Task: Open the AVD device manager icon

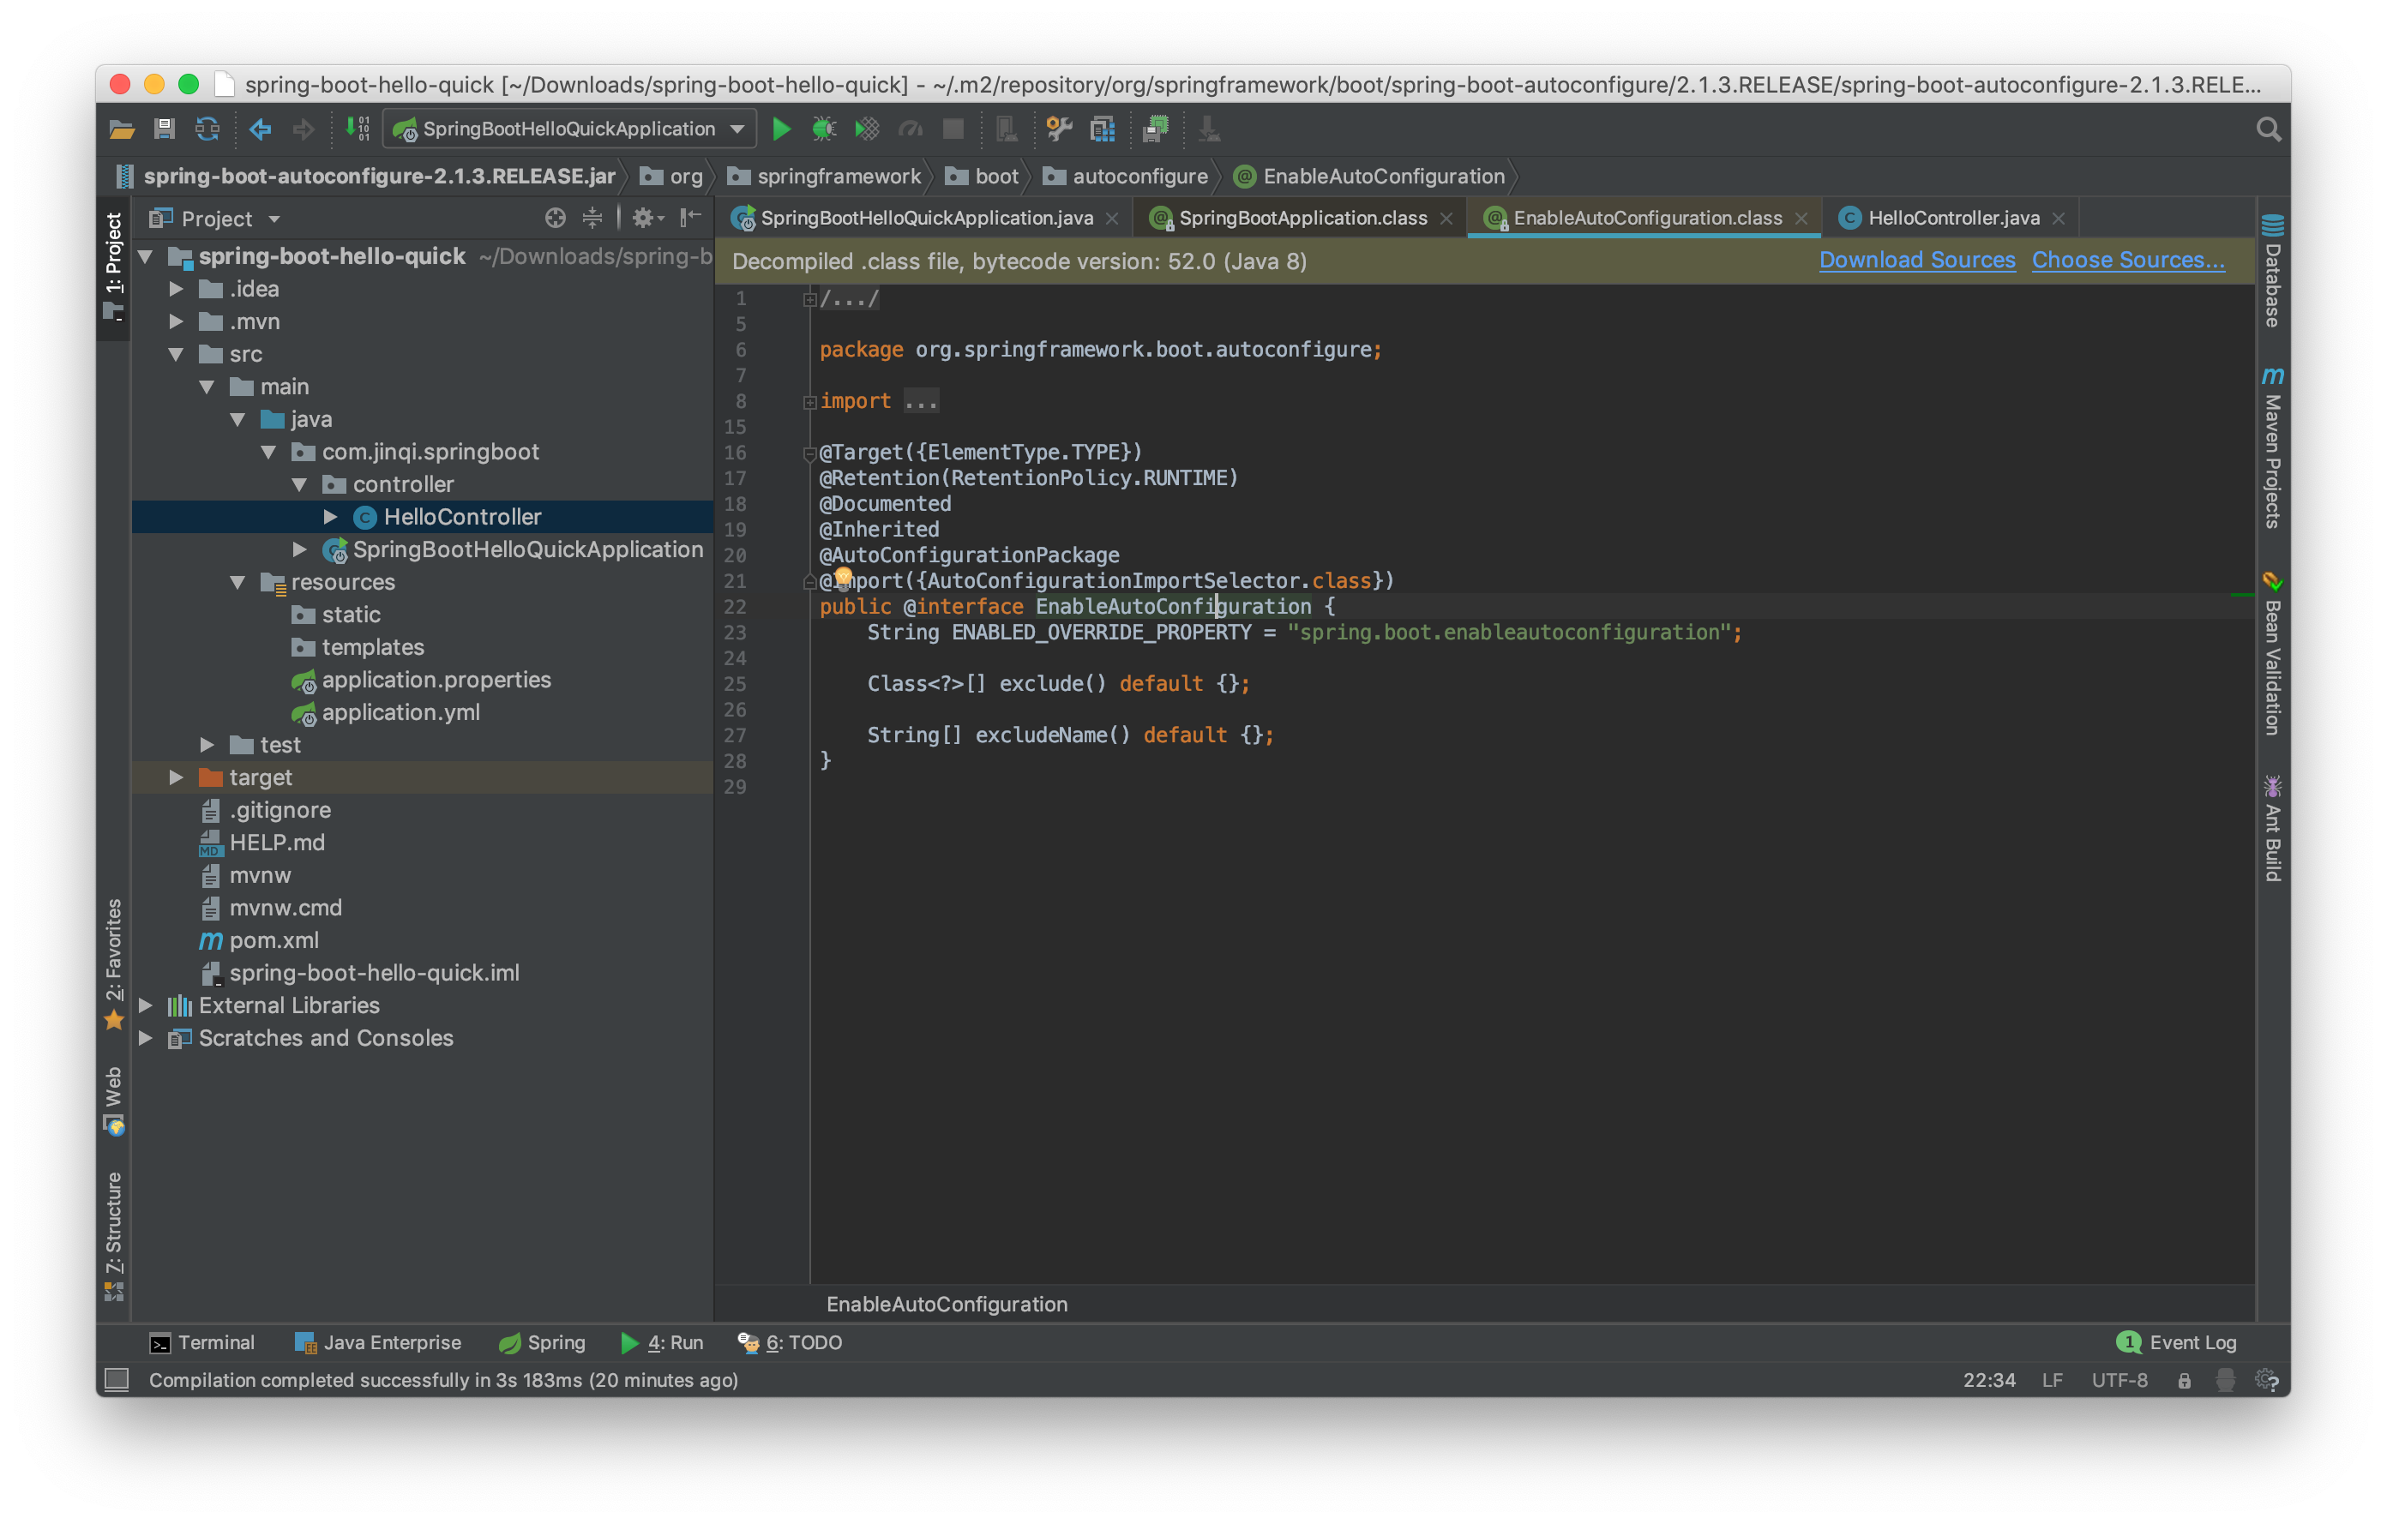Action: coord(1006,129)
